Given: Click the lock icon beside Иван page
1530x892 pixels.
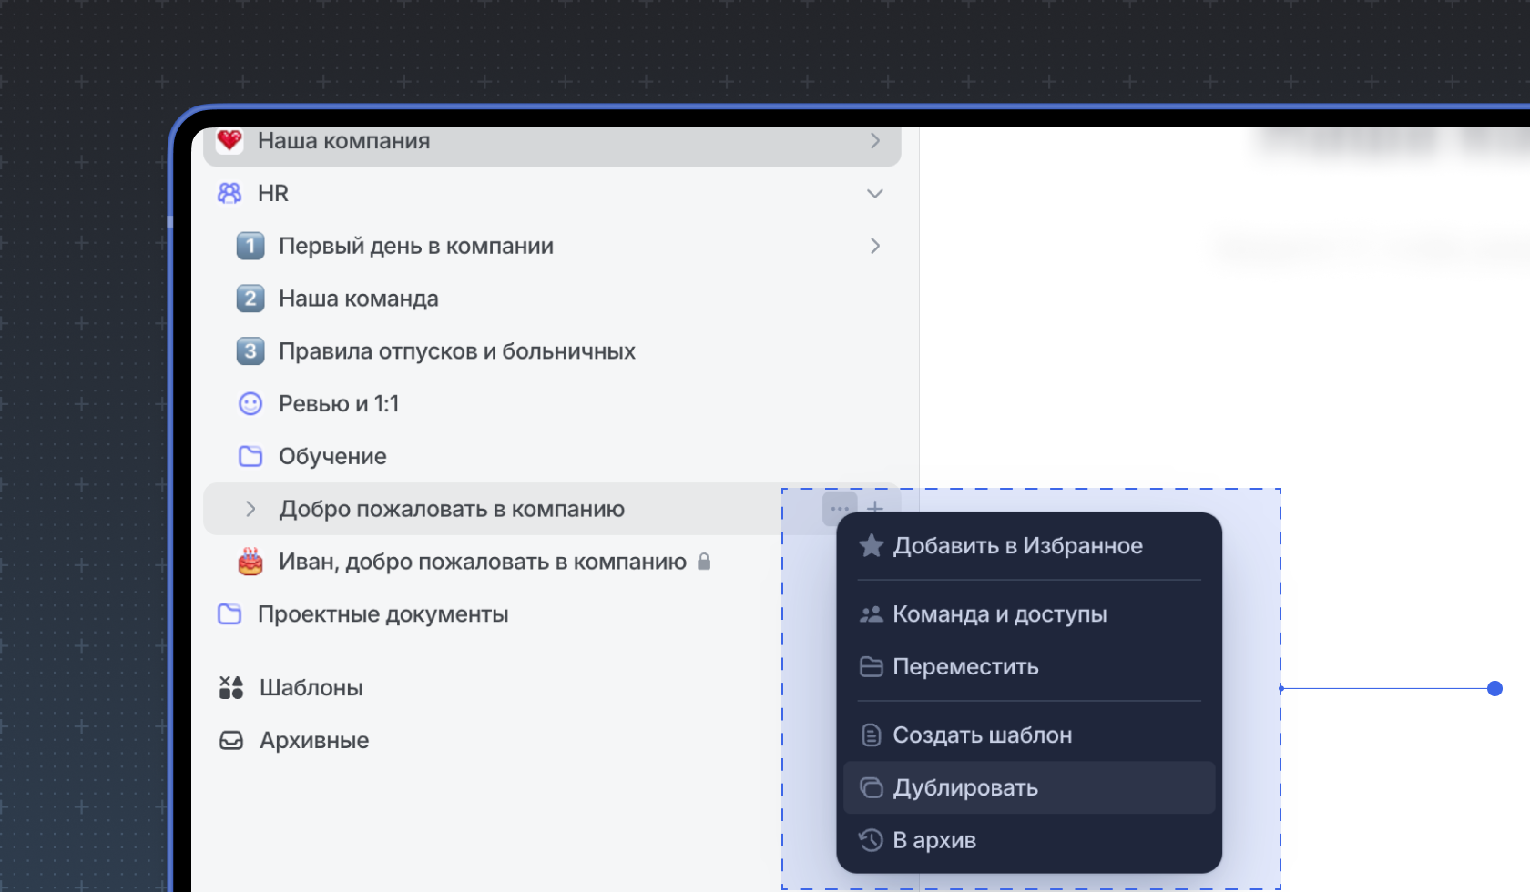Looking at the screenshot, I should point(704,562).
